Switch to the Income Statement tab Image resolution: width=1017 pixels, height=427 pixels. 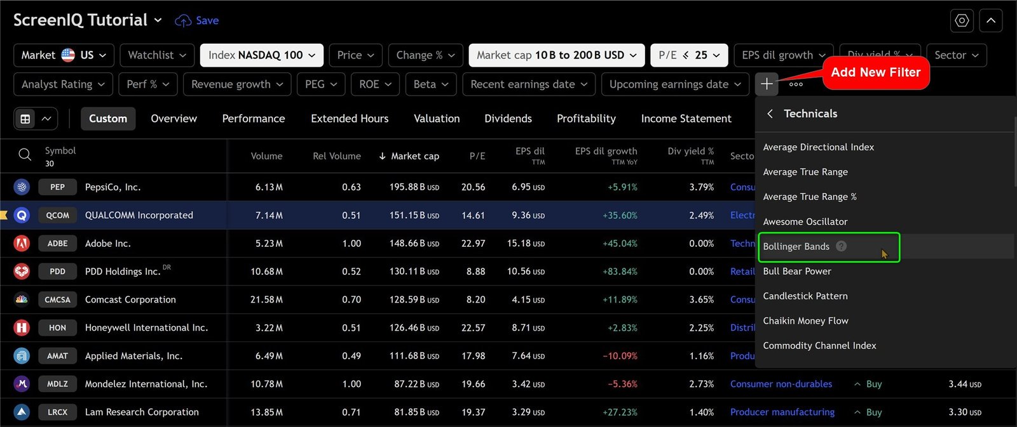(x=686, y=119)
